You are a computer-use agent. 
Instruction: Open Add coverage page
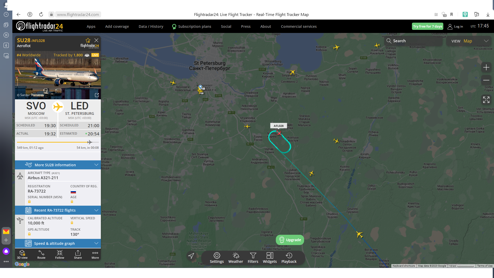[117, 26]
